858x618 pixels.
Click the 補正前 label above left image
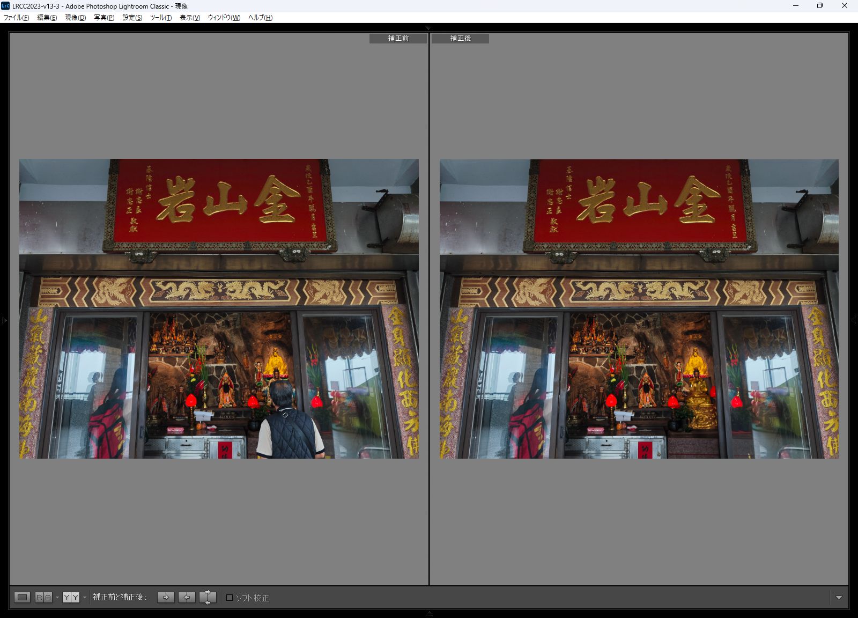pyautogui.click(x=398, y=39)
